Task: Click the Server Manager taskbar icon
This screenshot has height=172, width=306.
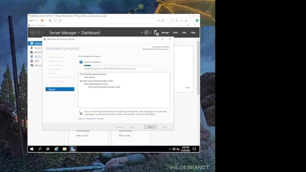Action: [x=73, y=149]
